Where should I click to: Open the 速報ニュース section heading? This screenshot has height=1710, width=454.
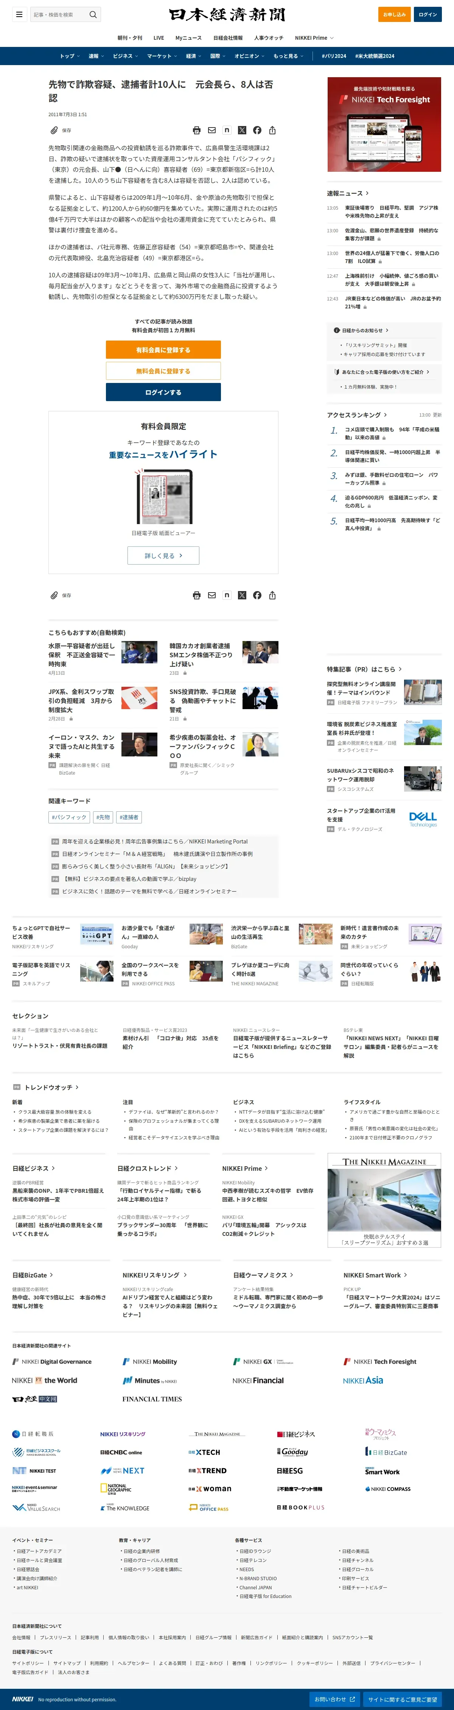click(x=347, y=193)
